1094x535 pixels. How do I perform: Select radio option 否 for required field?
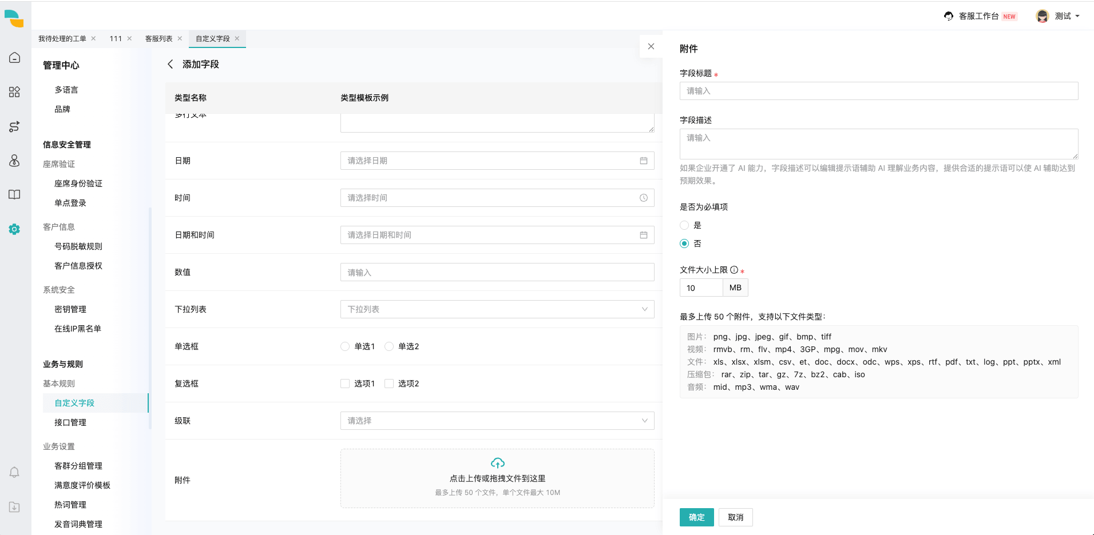684,243
